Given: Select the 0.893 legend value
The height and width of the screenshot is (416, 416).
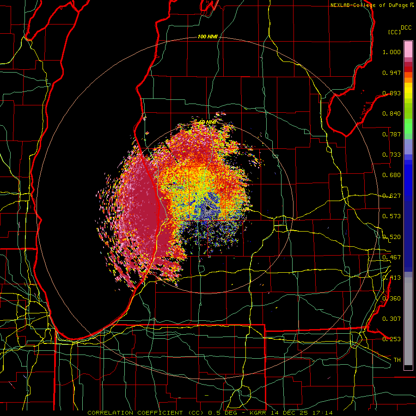Looking at the screenshot, I should tap(392, 93).
